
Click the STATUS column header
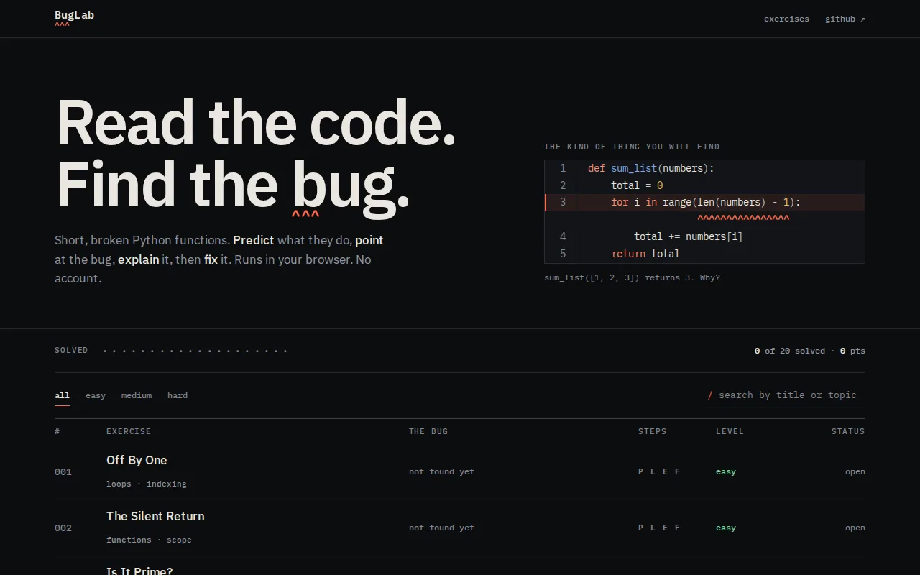point(848,431)
